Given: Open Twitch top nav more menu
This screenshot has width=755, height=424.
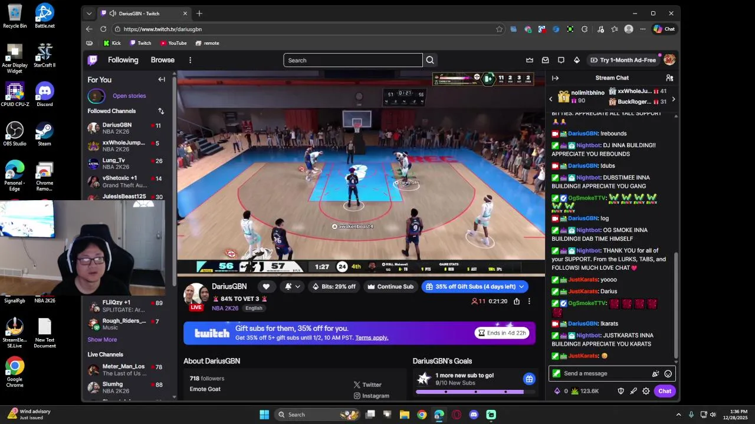Looking at the screenshot, I should coord(190,60).
